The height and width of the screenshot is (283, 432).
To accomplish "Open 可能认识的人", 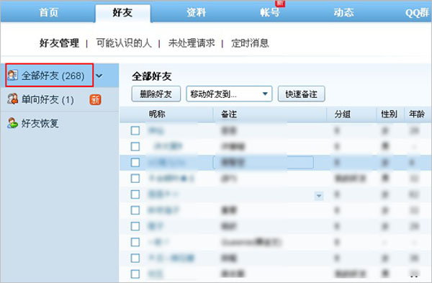I will point(124,43).
